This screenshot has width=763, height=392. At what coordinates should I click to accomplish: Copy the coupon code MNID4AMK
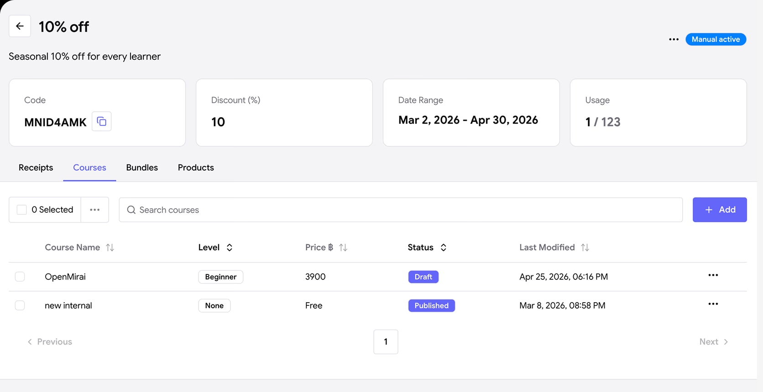click(101, 122)
